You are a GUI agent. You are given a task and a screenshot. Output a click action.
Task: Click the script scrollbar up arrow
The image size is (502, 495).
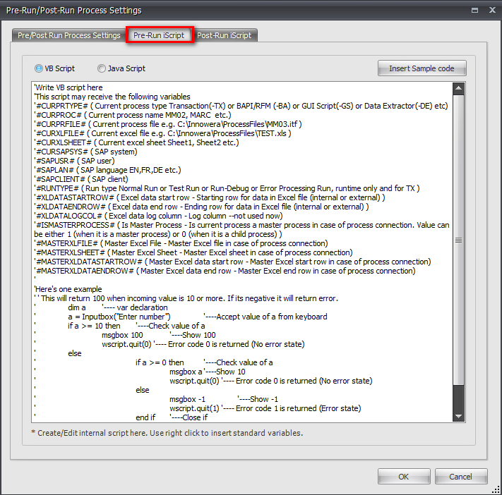click(458, 88)
